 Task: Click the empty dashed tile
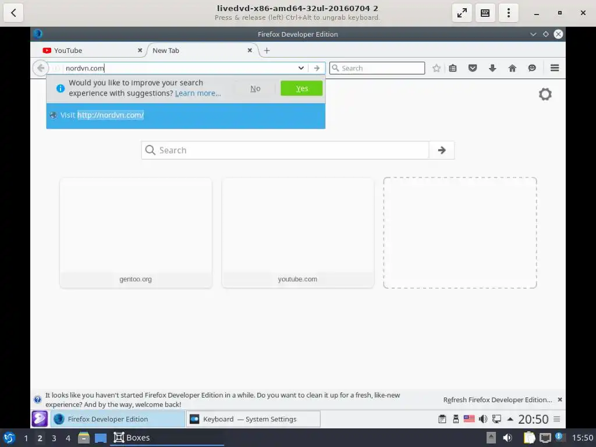[460, 233]
